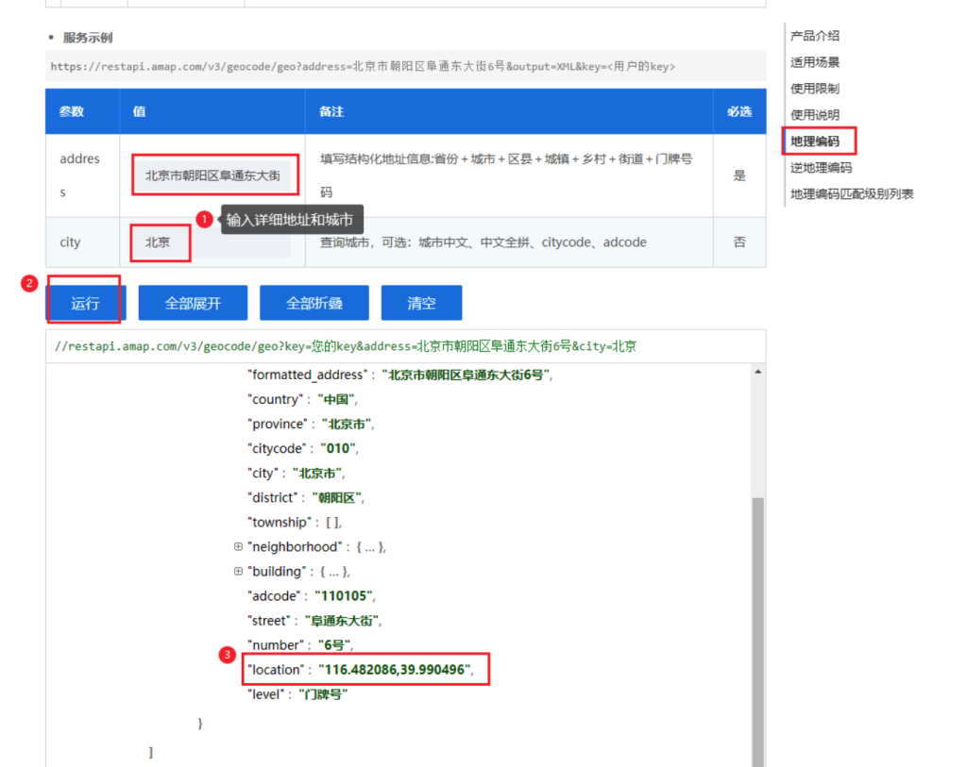Open 产品介绍 in the side navigation

(814, 36)
